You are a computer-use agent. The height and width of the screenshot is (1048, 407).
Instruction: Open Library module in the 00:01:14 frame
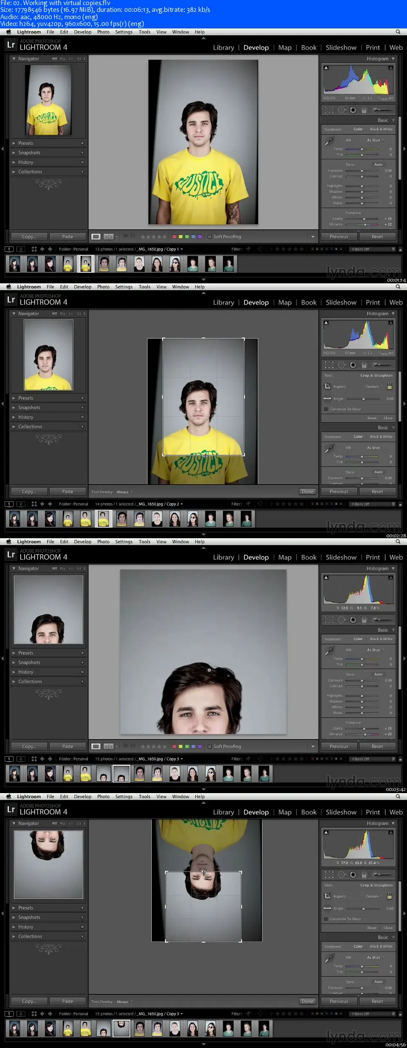click(x=223, y=48)
